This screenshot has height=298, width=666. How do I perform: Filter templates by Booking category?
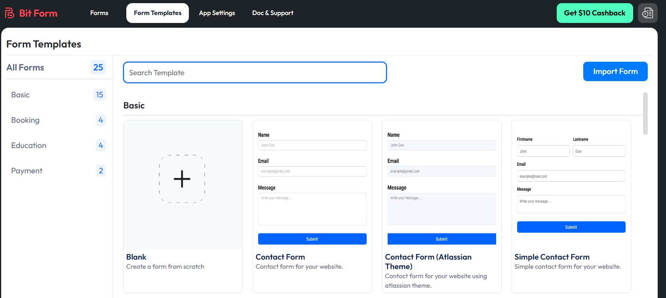coord(25,120)
